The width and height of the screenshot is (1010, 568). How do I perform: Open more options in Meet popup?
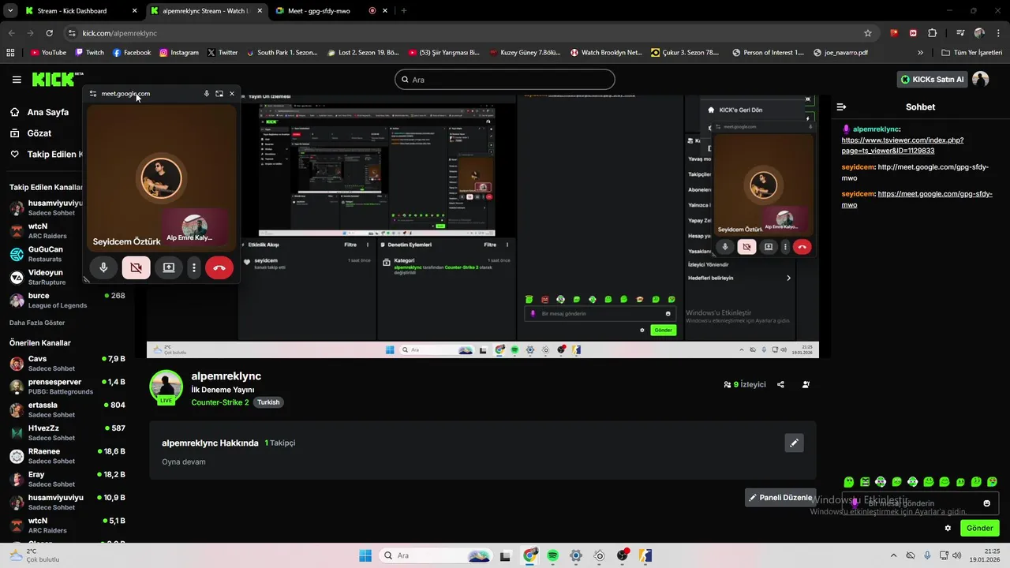pyautogui.click(x=194, y=267)
